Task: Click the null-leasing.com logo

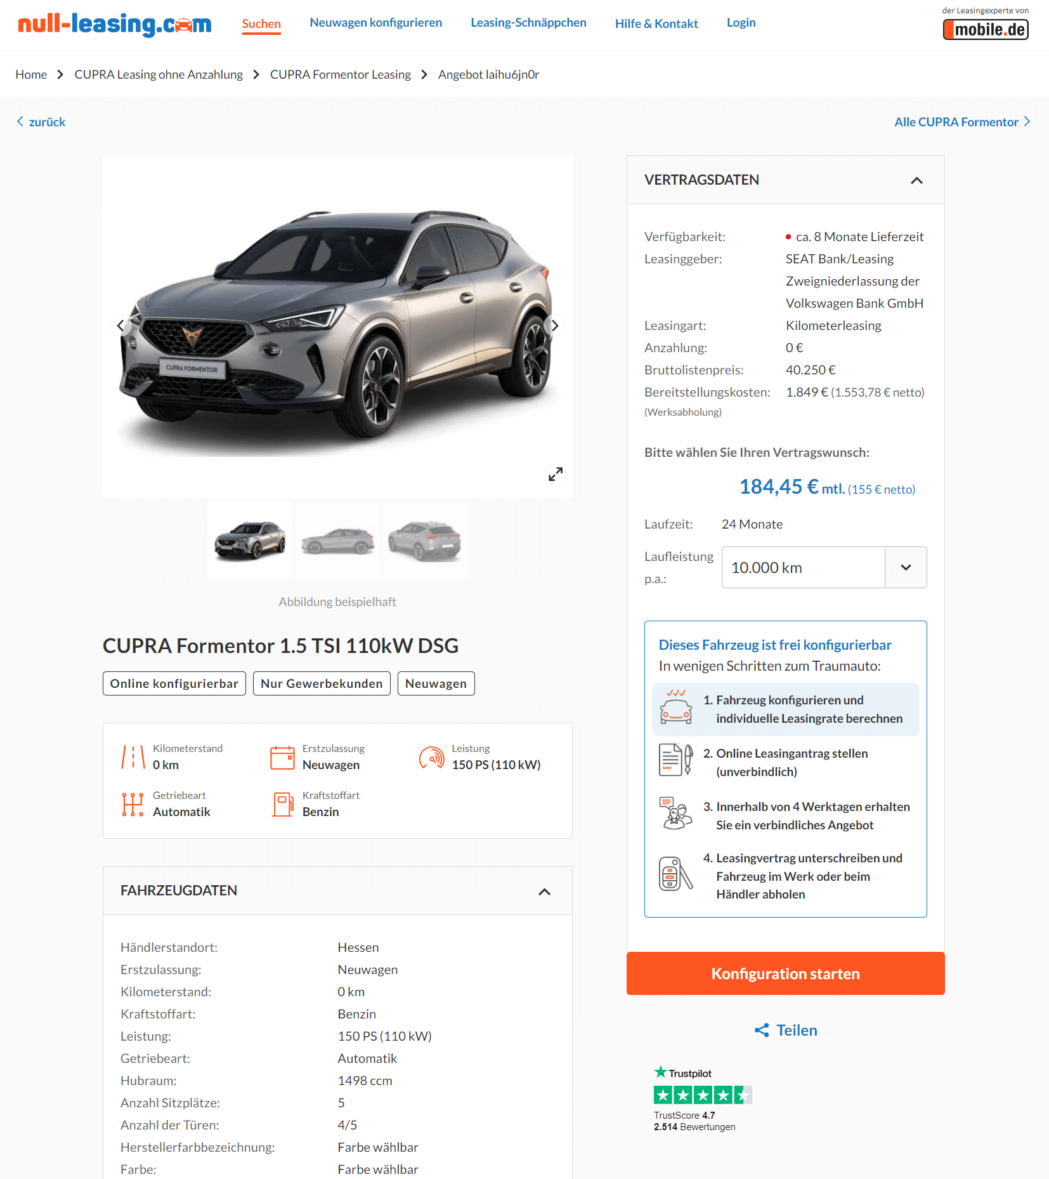Action: (114, 24)
